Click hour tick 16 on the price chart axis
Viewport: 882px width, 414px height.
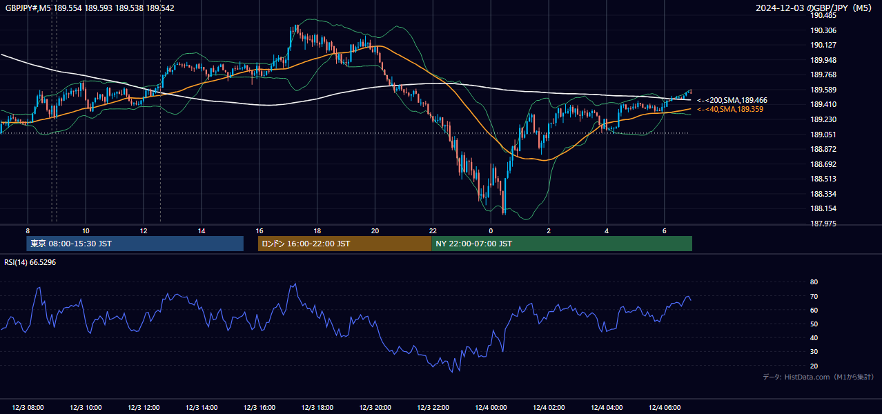[x=259, y=230]
